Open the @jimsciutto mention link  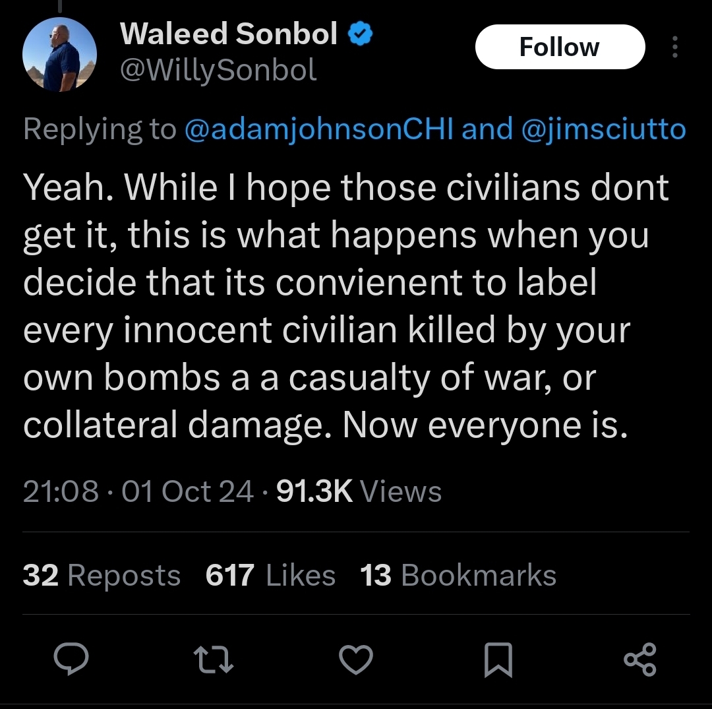pyautogui.click(x=604, y=129)
